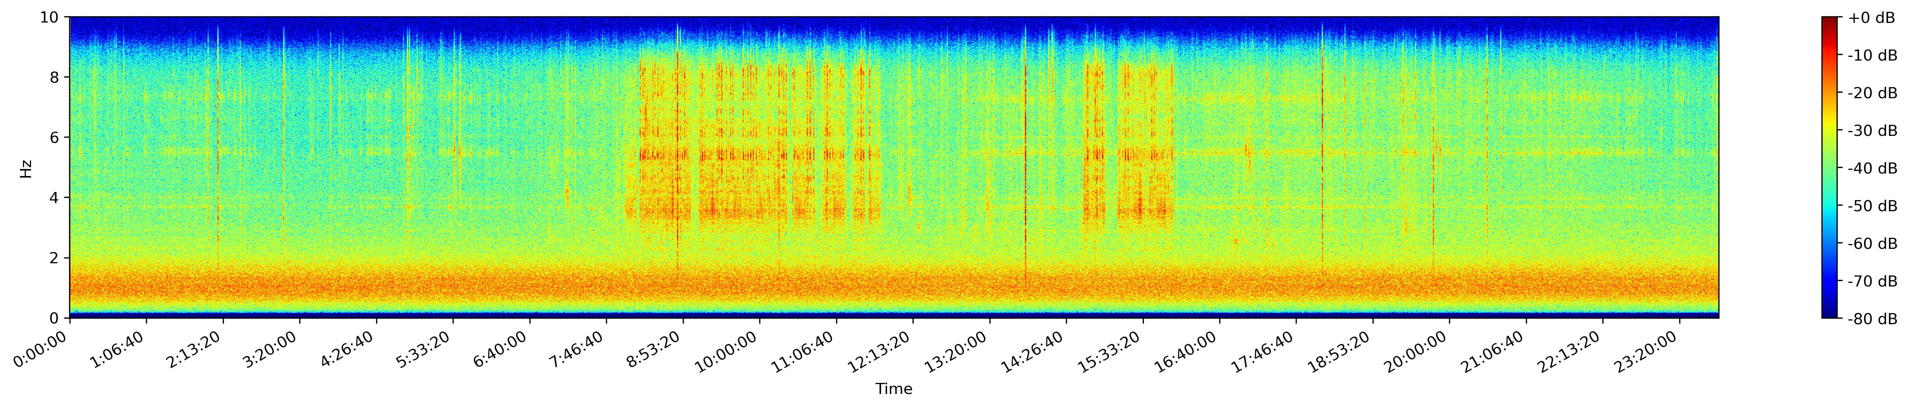
Task: Click the 10 Hz y-axis tick label
Action: coord(52,17)
